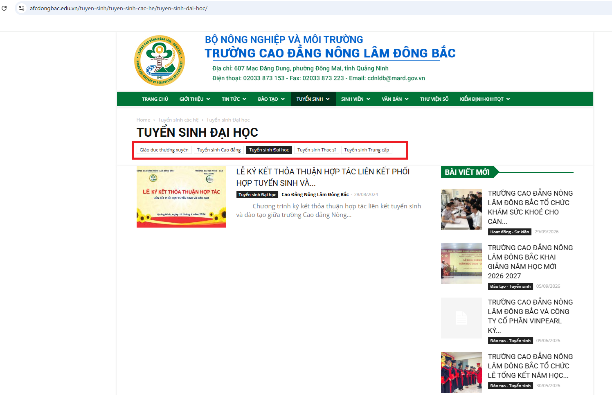Screen dimensions: 612x395
Task: Select Tuyển sinh Trung cấp category tab
Action: pos(367,150)
